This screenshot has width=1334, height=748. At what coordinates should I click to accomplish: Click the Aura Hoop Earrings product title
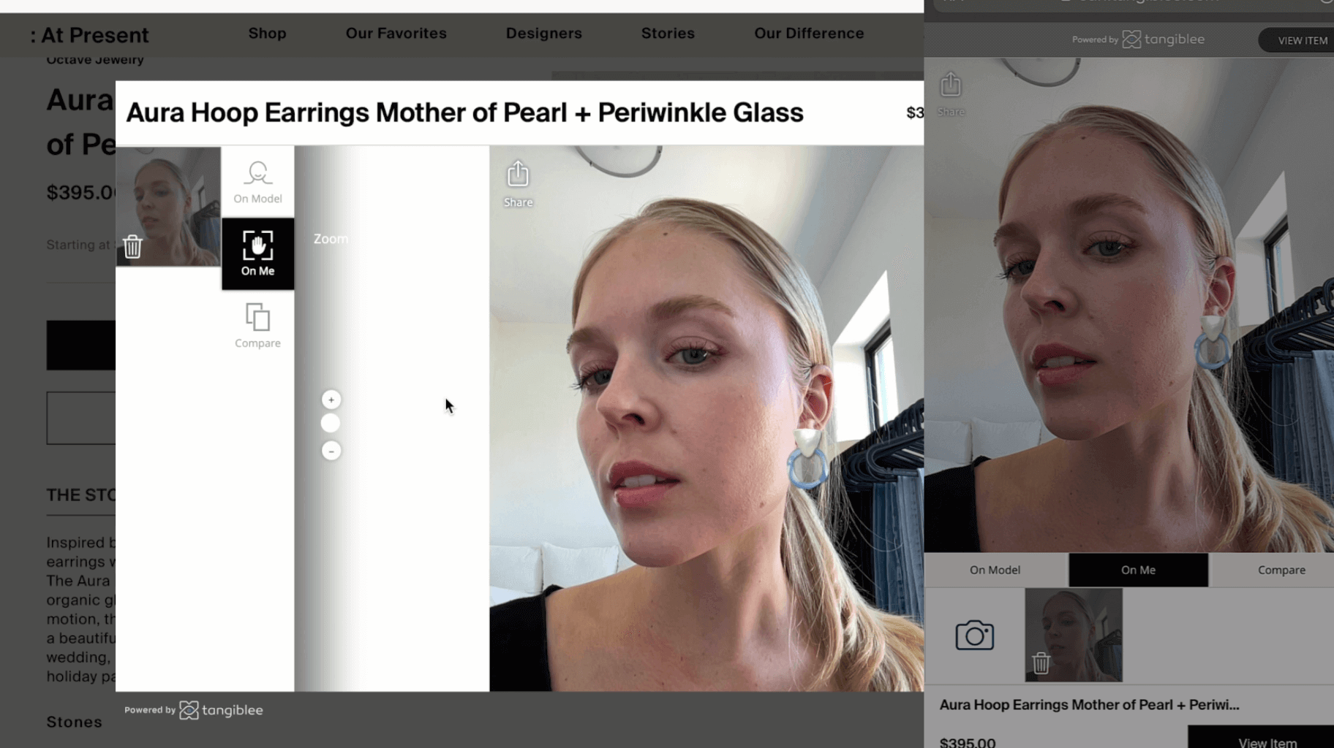click(464, 113)
